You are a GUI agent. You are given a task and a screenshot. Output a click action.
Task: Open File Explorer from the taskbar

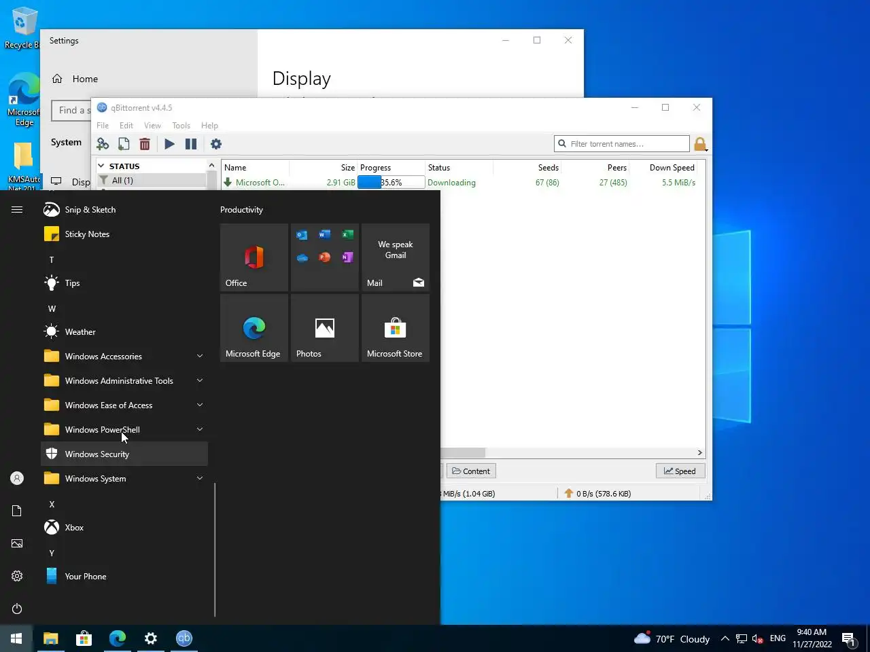(x=50, y=638)
